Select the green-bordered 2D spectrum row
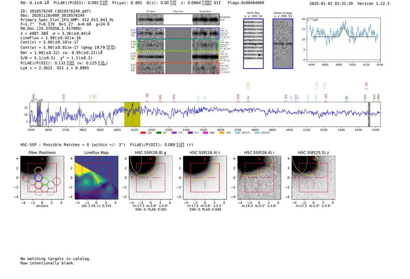The height and width of the screenshot is (279, 410). (x=178, y=45)
